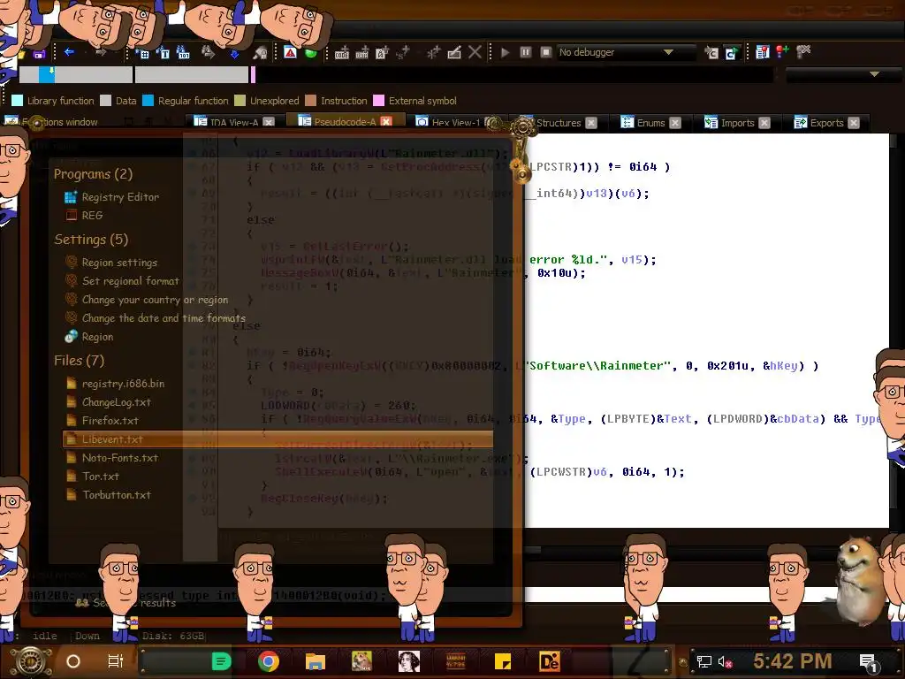Click the 5:42 PM taskbar clock
This screenshot has width=905, height=679.
(793, 661)
